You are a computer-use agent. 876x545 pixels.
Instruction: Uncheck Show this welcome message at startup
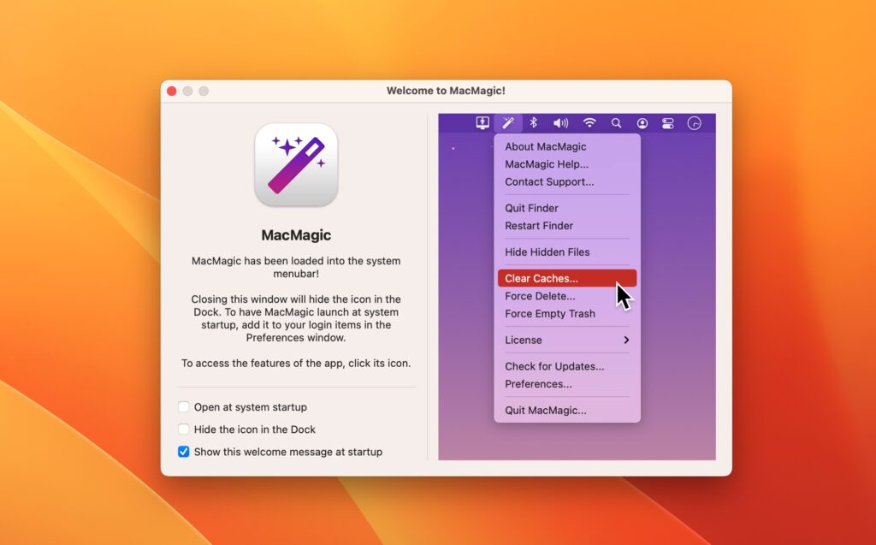tap(184, 452)
